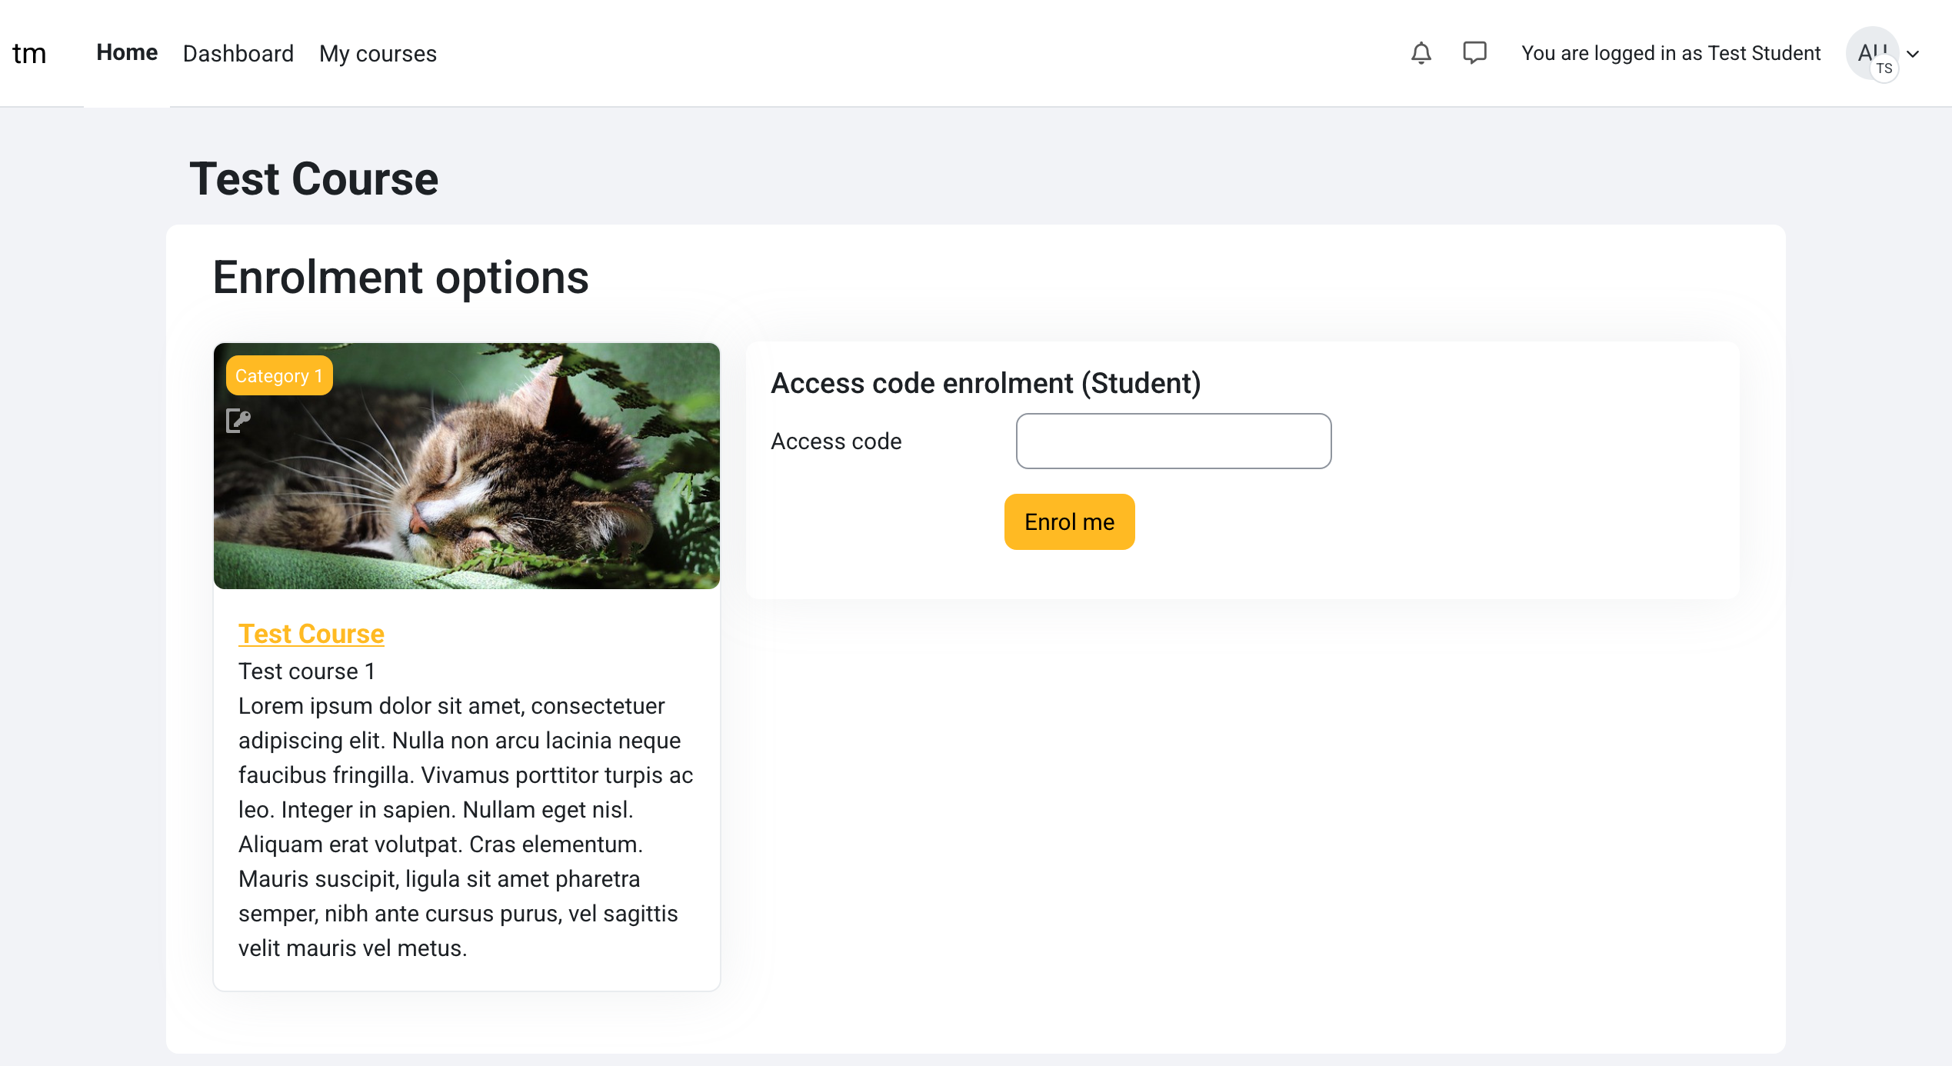This screenshot has width=1952, height=1066.
Task: Click the access code key icon on course image
Action: pyautogui.click(x=238, y=421)
